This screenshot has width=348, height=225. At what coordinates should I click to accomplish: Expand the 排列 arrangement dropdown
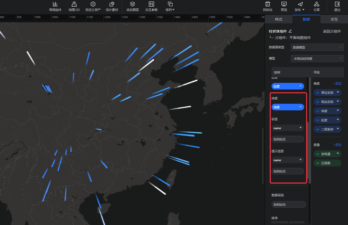[x=170, y=10]
